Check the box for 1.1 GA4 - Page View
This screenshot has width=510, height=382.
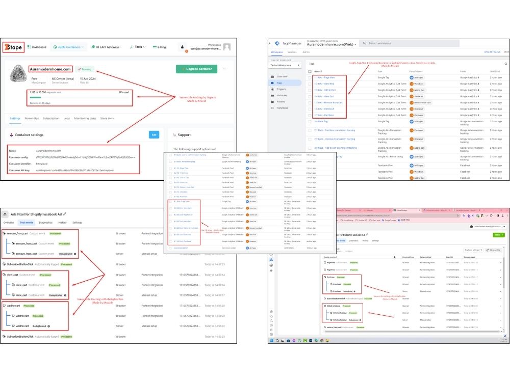click(x=310, y=77)
